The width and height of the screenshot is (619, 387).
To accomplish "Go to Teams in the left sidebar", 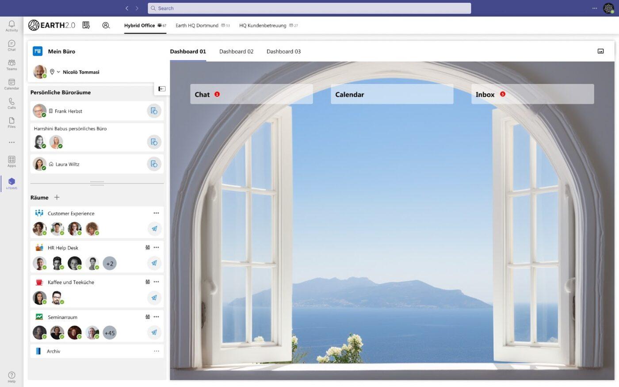I will tap(11, 65).
